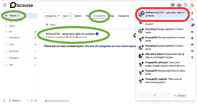
Task: Open JimPas DiscoTOC like notification
Action: [162, 14]
